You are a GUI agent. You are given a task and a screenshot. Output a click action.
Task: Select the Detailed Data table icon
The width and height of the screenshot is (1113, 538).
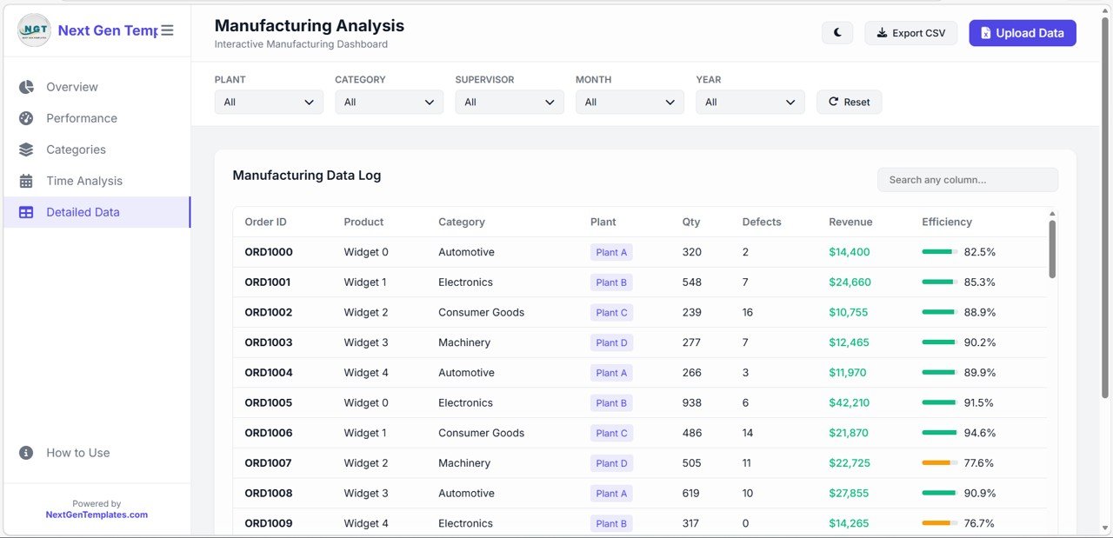coord(26,211)
